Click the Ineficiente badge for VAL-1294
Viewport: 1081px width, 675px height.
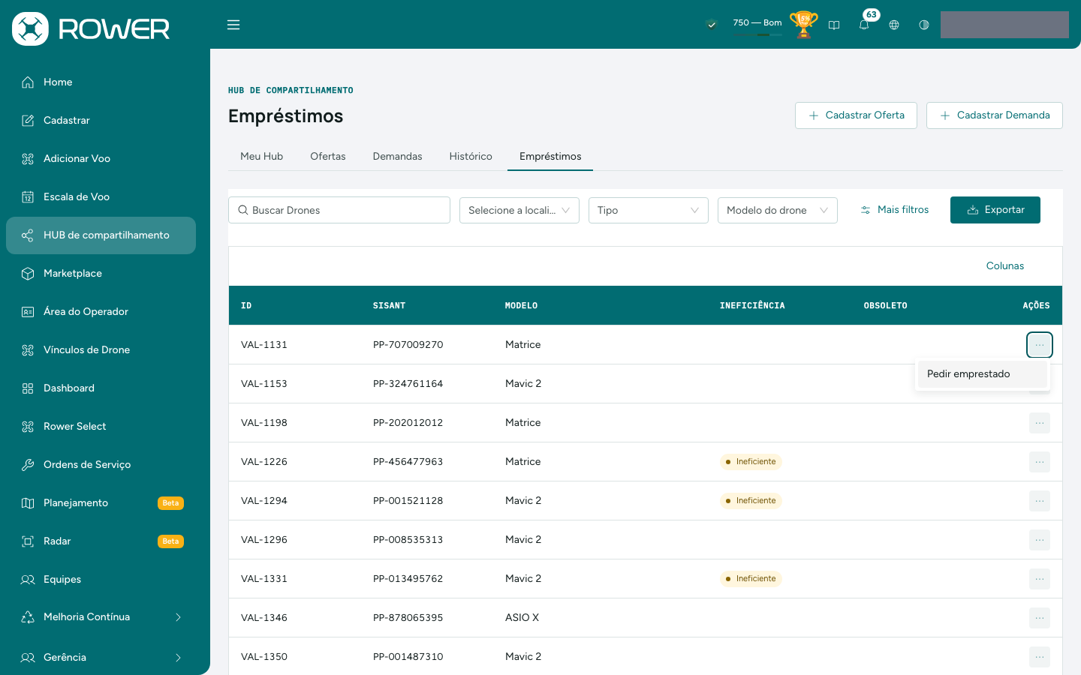point(751,500)
